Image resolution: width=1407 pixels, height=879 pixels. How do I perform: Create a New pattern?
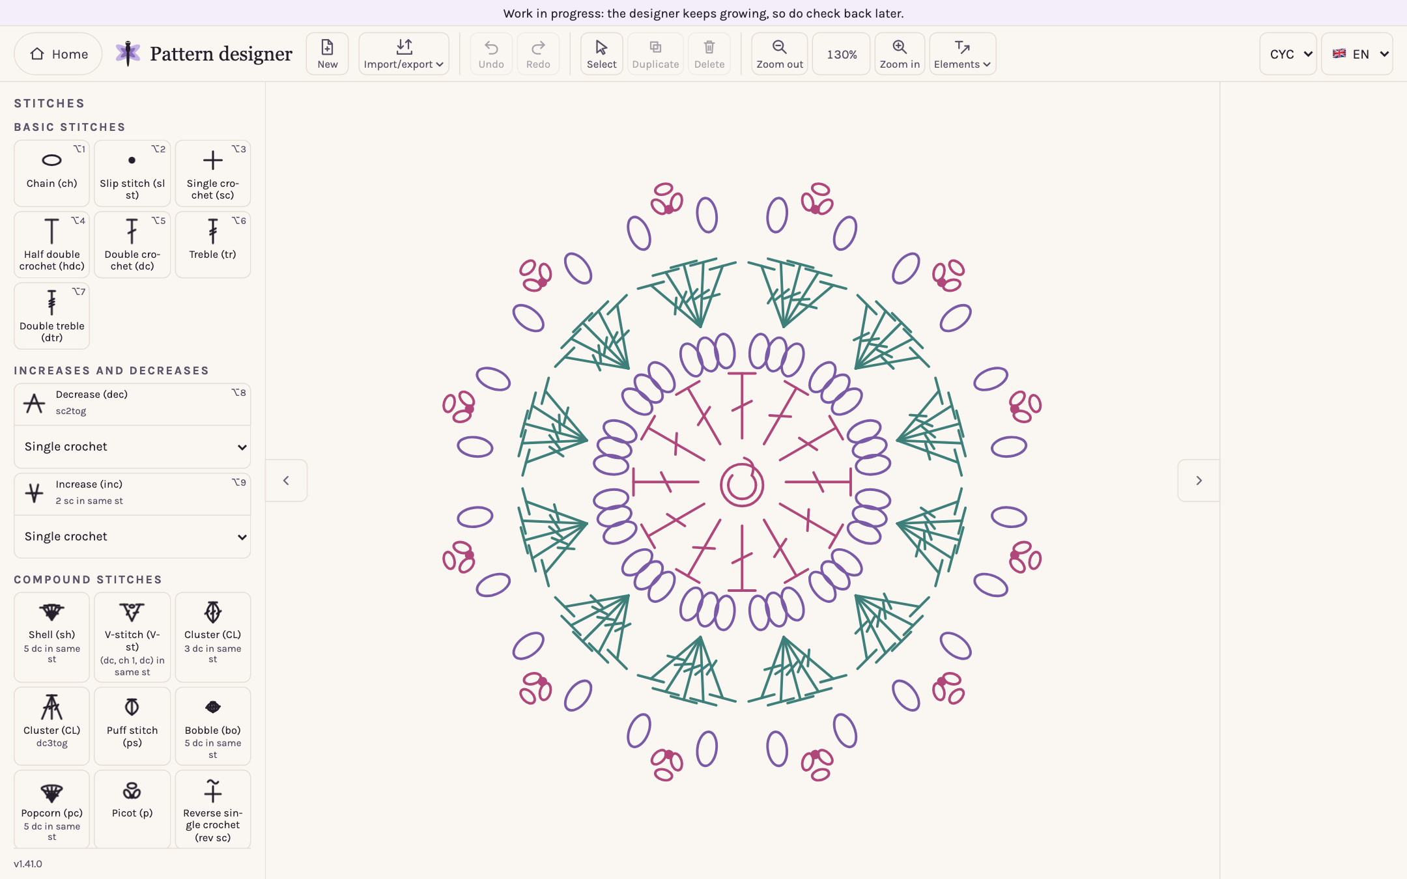pyautogui.click(x=328, y=54)
